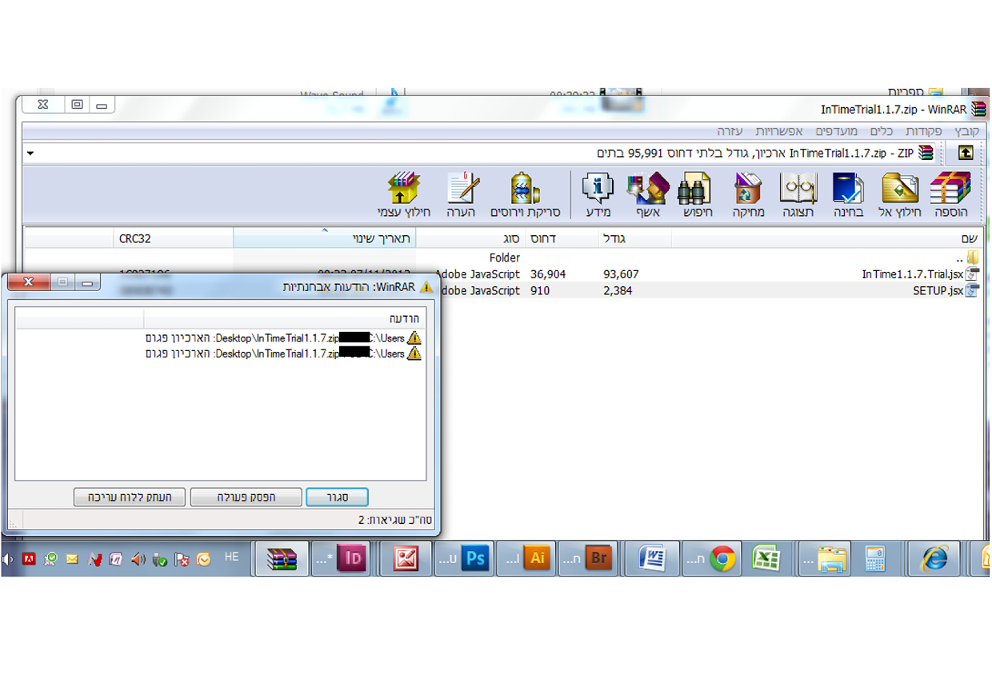Run the בחינה (Test) archive tool

click(x=848, y=194)
